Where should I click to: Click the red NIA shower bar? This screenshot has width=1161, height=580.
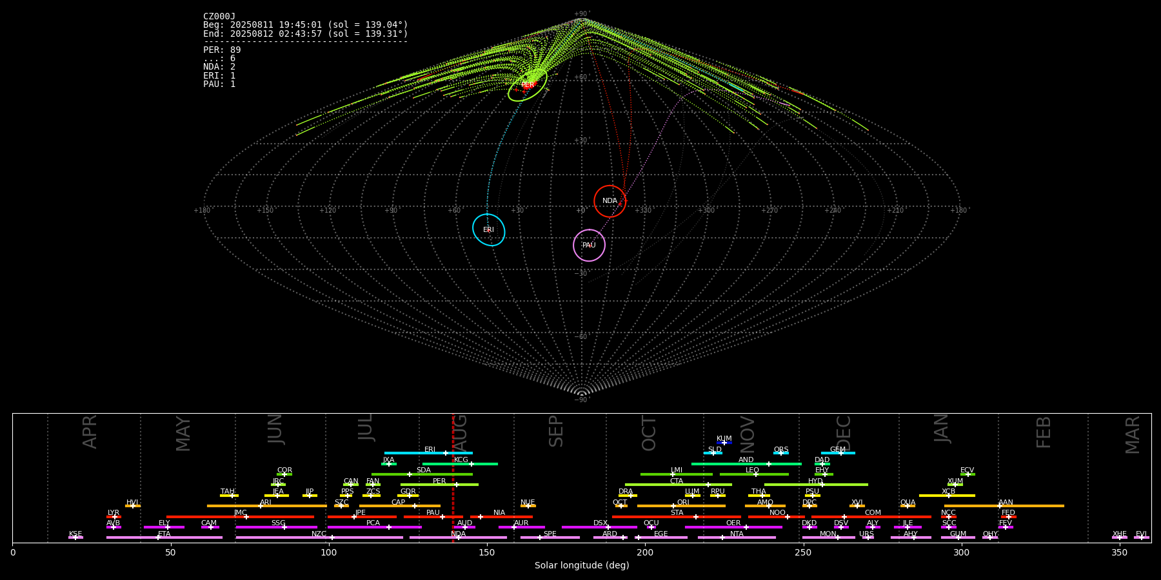(x=501, y=516)
